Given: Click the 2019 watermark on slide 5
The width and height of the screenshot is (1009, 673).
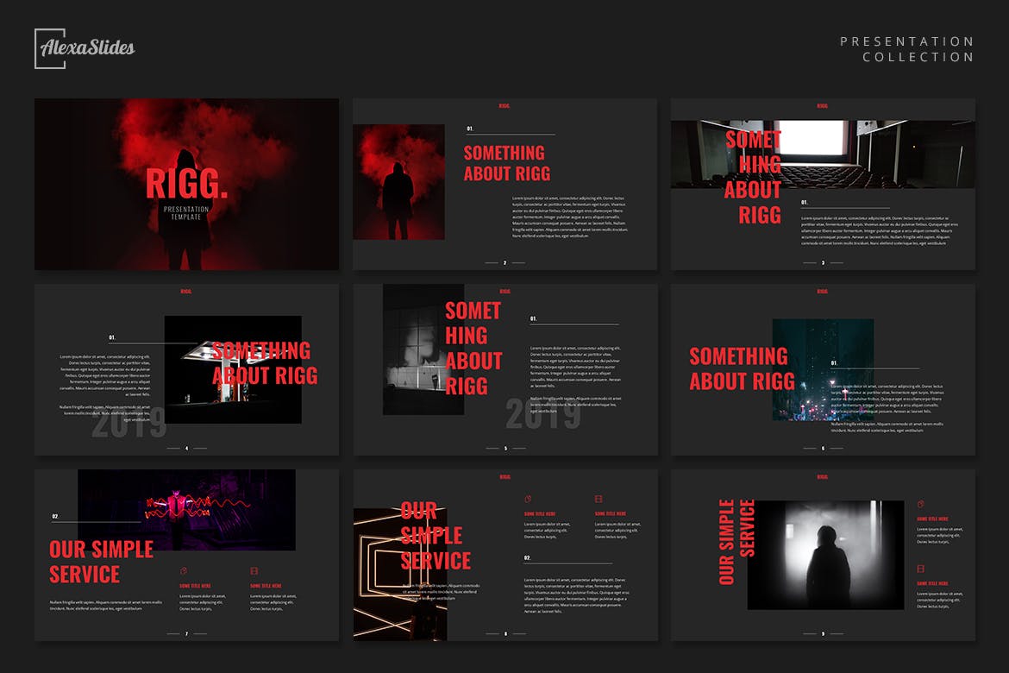Looking at the screenshot, I should tap(543, 415).
